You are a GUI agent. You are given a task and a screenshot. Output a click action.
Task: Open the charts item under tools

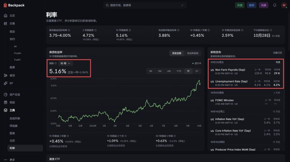pos(12,133)
